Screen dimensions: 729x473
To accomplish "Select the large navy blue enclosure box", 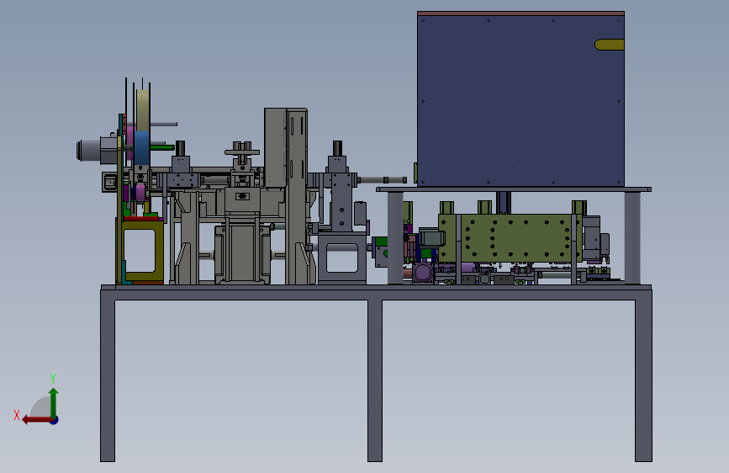I will tap(520, 100).
